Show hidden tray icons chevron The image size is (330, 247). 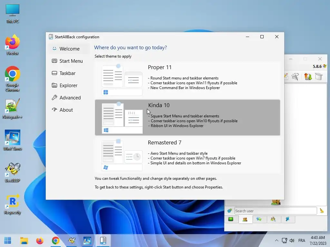(x=277, y=241)
